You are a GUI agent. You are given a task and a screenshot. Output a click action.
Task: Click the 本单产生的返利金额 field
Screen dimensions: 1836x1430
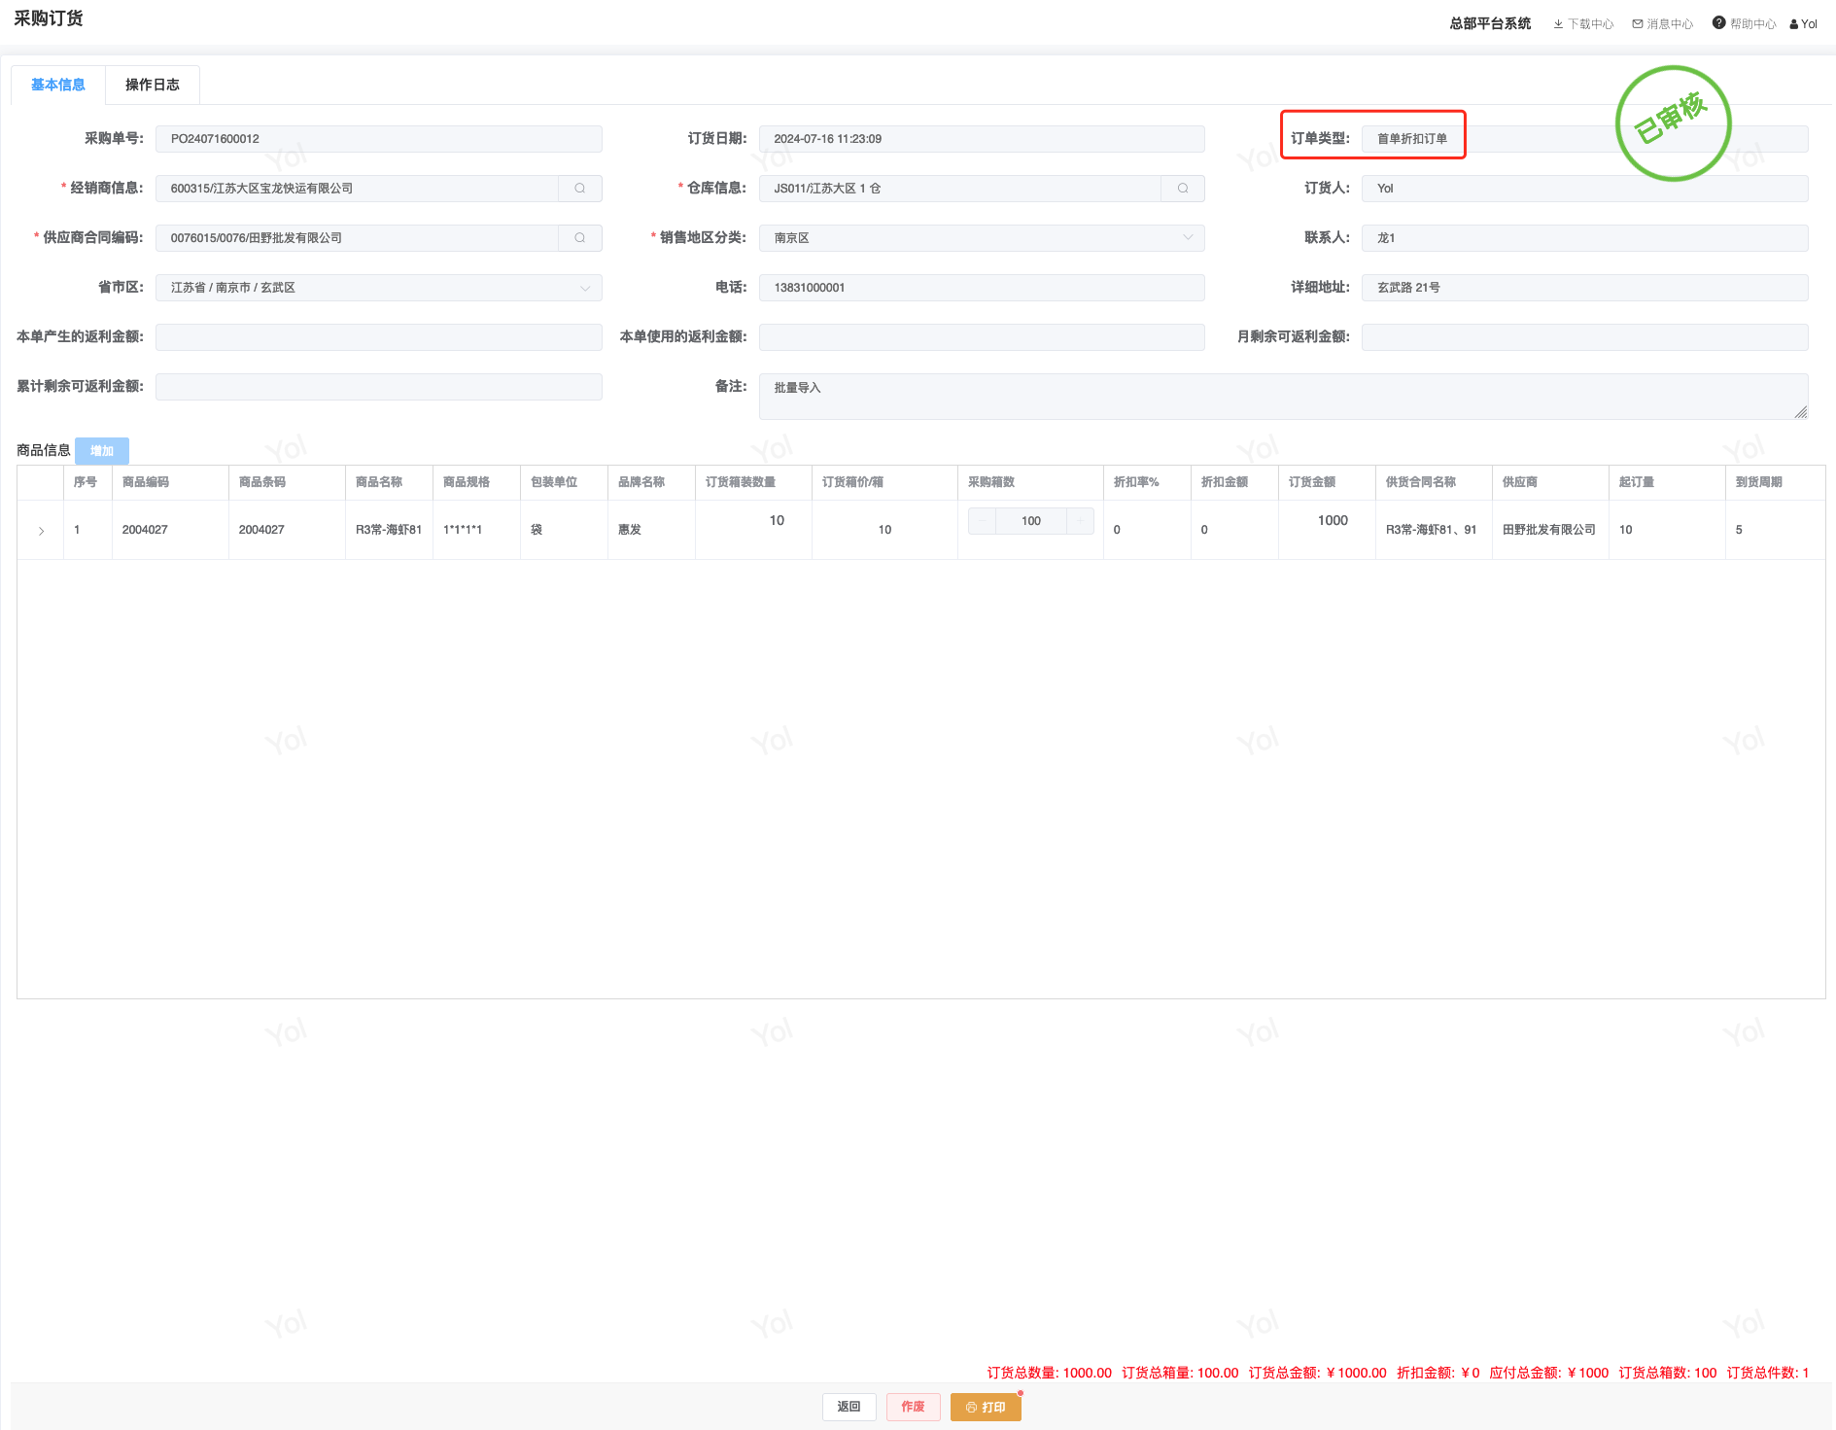(x=379, y=337)
